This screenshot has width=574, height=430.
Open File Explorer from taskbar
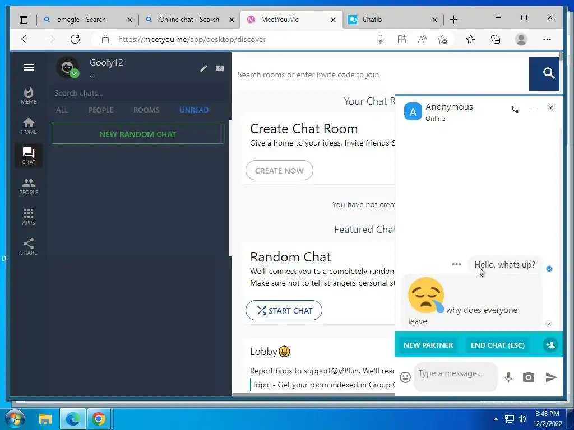click(x=45, y=419)
